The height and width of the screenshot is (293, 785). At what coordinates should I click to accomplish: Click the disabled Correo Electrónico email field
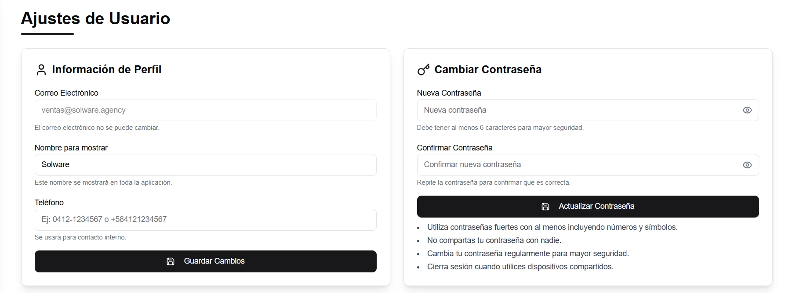[205, 110]
